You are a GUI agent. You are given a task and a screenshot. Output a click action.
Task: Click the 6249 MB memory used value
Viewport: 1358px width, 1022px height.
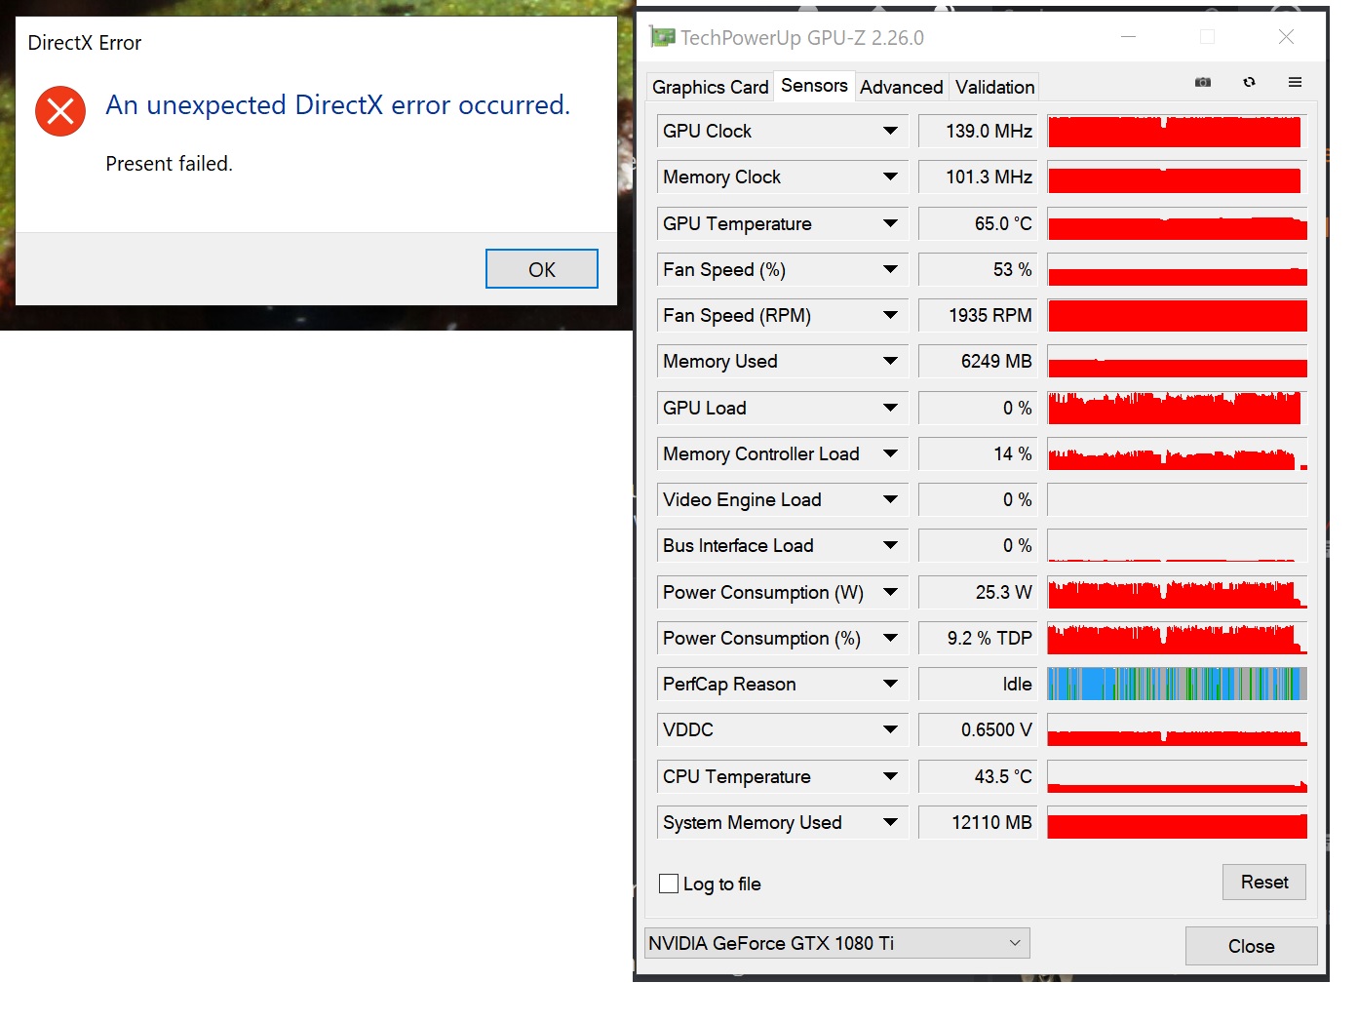coord(978,361)
